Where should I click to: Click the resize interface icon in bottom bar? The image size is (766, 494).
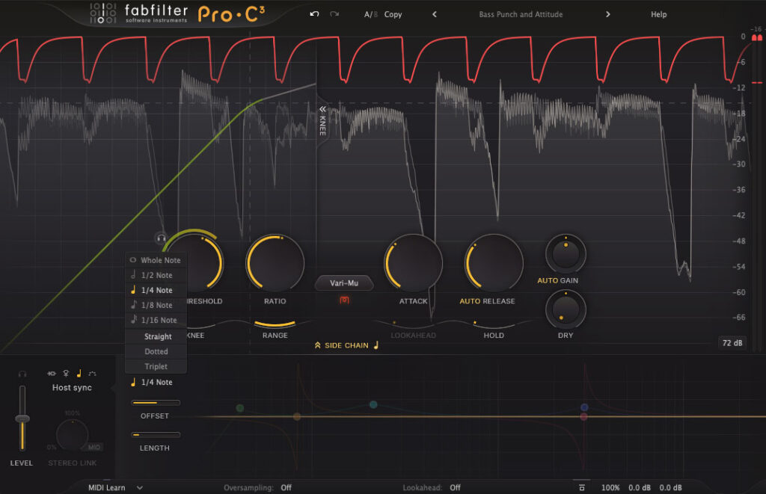581,487
